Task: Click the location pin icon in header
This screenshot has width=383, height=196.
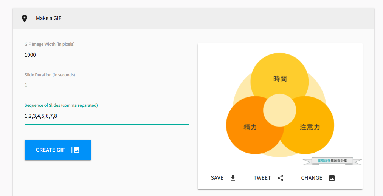Action: click(25, 19)
